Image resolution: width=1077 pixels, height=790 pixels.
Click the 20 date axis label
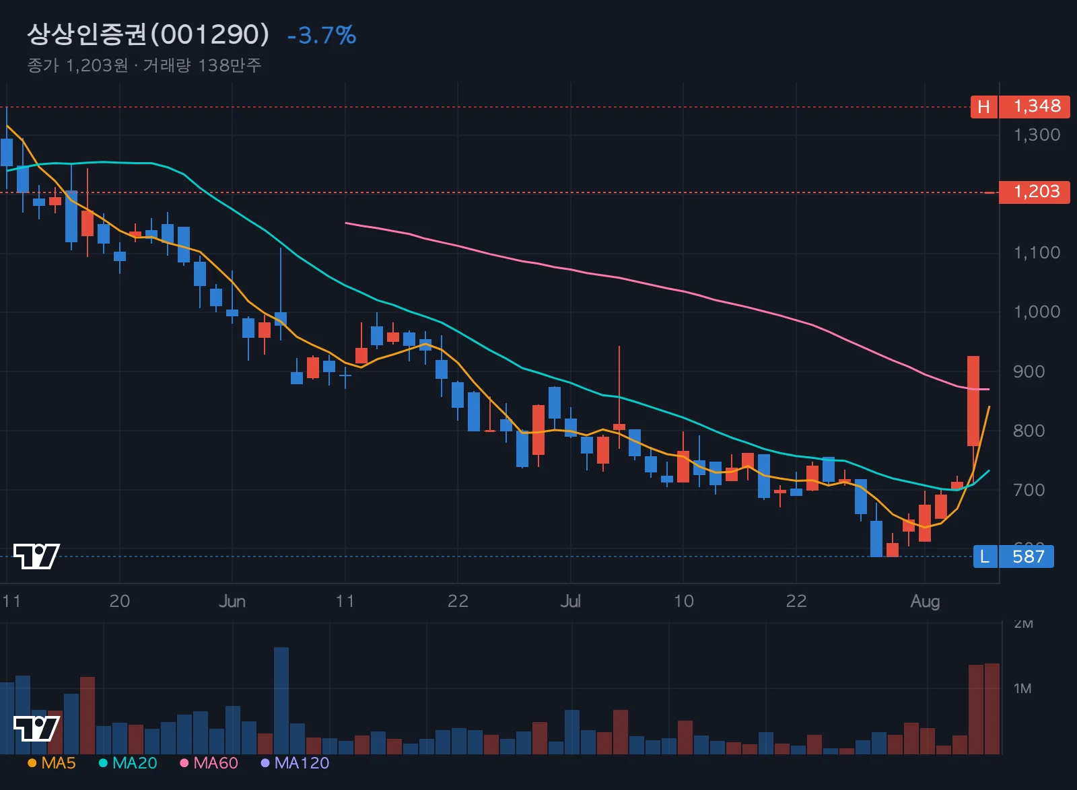[x=119, y=602]
